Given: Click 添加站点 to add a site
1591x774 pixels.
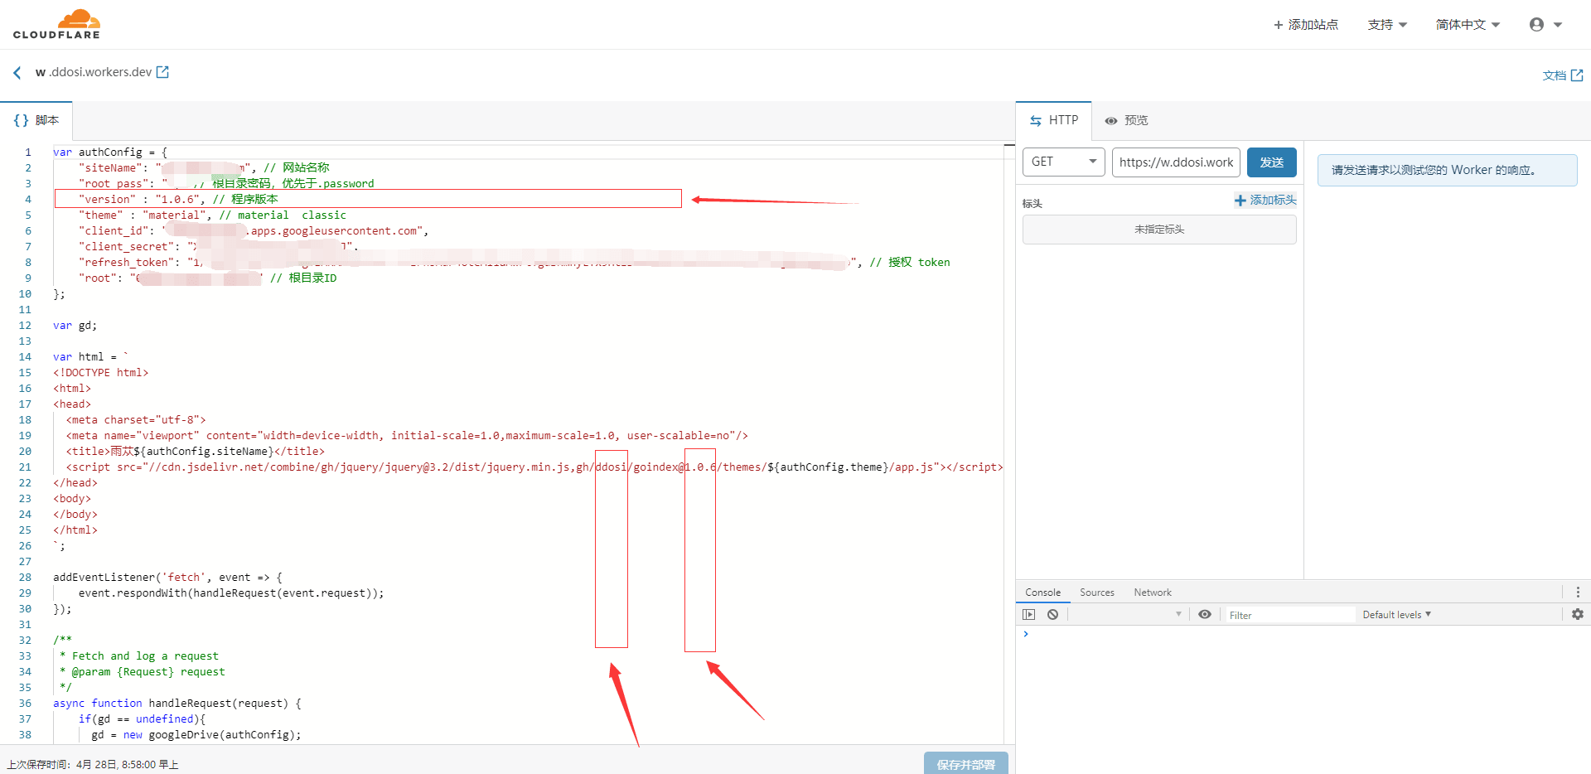Looking at the screenshot, I should [1306, 25].
